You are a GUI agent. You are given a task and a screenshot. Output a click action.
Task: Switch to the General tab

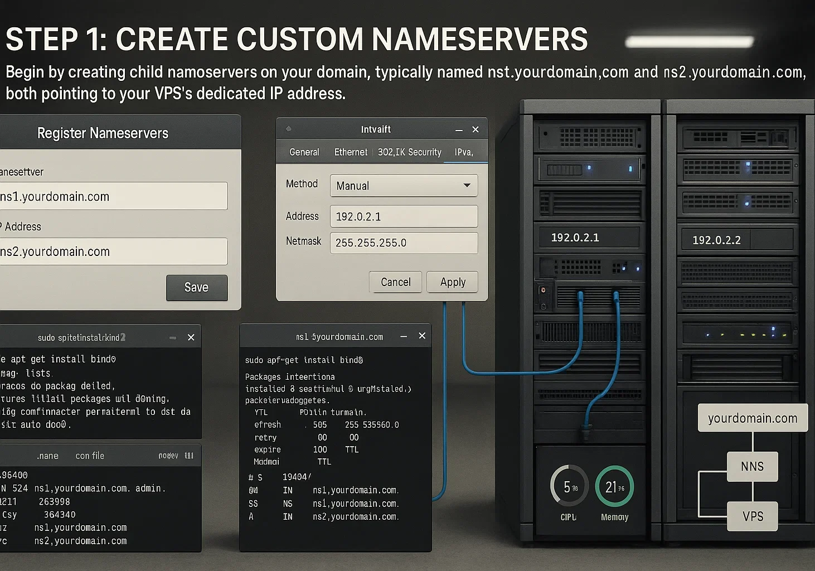[x=304, y=152]
